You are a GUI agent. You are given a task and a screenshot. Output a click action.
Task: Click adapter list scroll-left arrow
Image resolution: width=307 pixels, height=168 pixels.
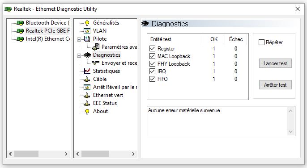point(10,154)
